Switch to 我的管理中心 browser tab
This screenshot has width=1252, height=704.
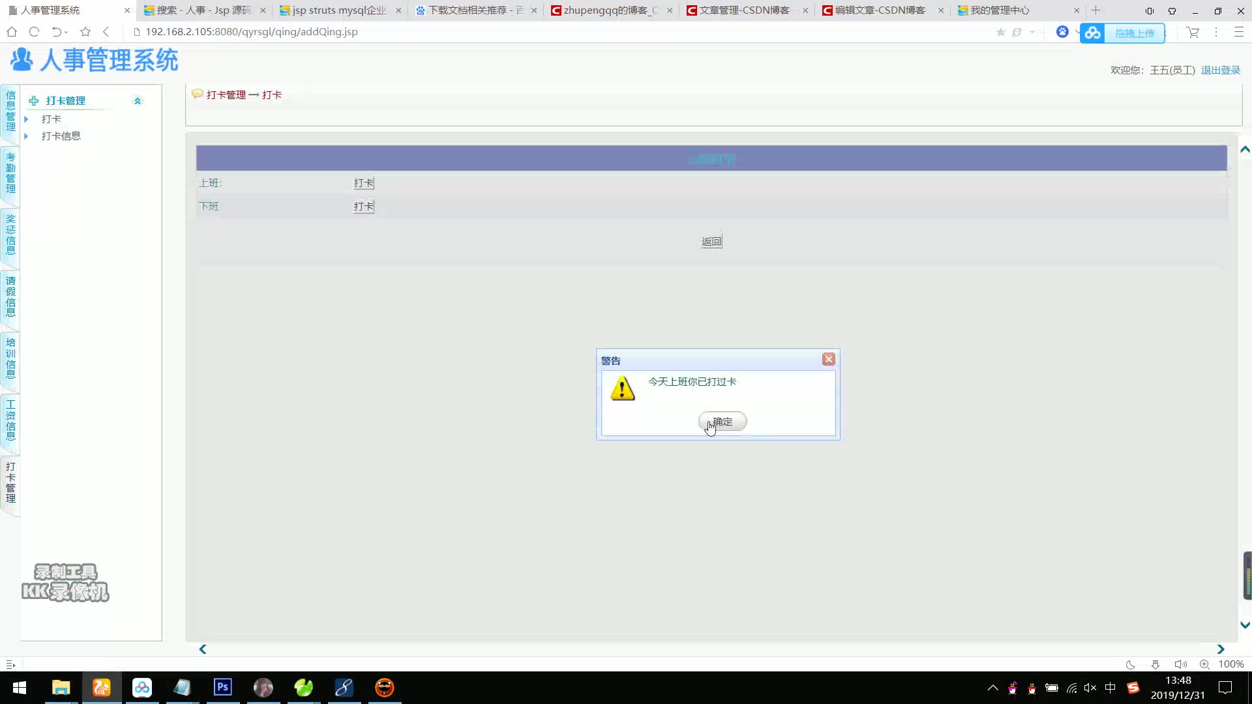[x=1017, y=10]
